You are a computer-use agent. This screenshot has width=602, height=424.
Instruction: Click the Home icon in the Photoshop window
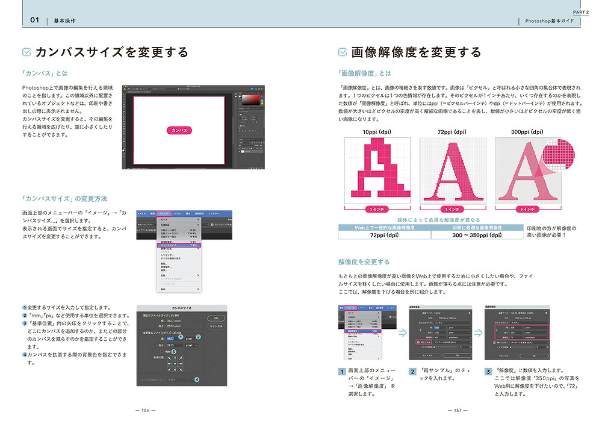coord(125,89)
